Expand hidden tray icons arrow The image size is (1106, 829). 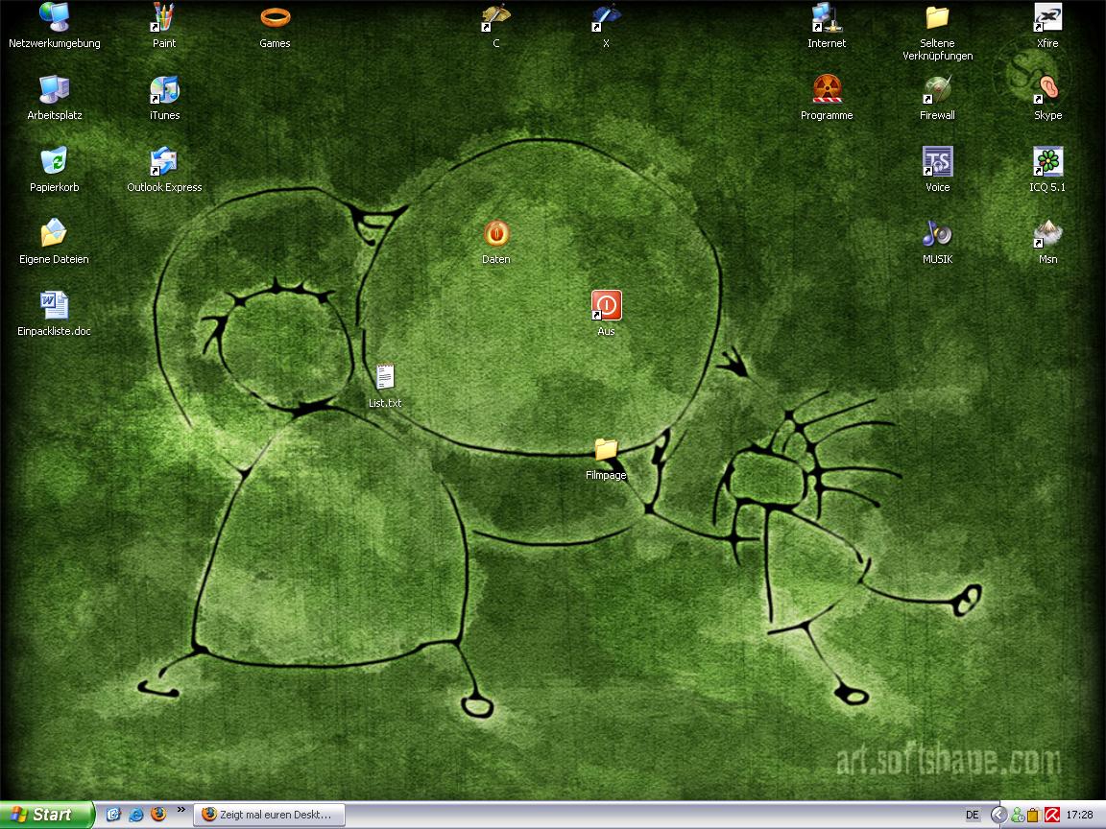[x=998, y=815]
